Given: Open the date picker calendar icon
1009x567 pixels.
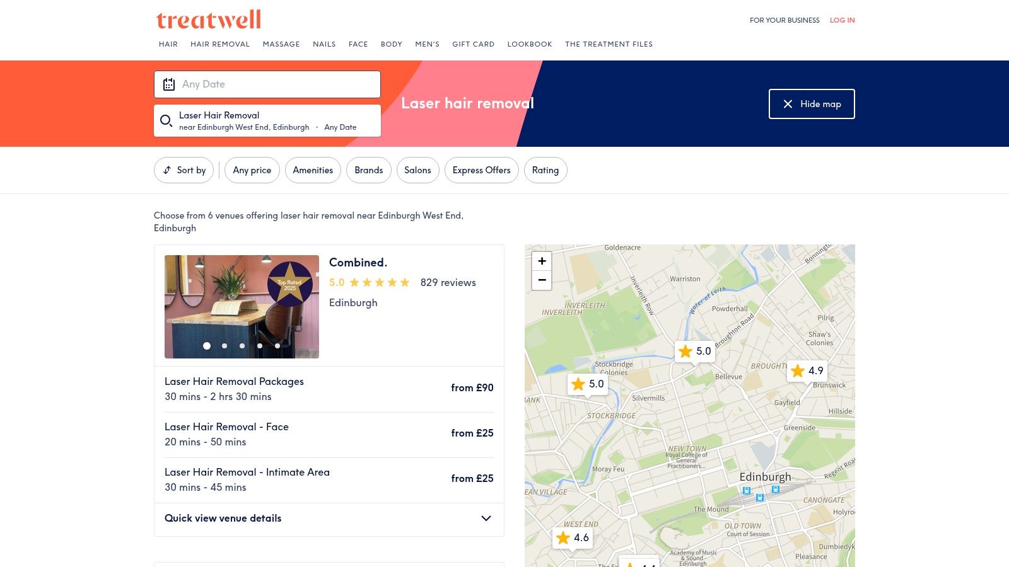Looking at the screenshot, I should pyautogui.click(x=168, y=84).
